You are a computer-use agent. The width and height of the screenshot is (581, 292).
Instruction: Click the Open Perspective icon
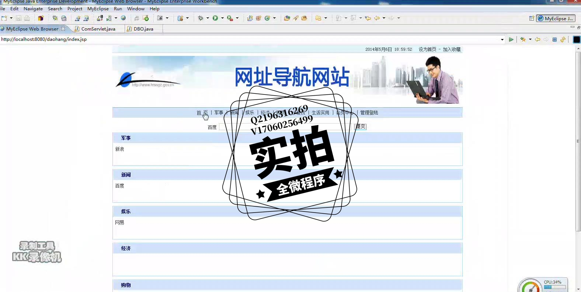pos(532,18)
